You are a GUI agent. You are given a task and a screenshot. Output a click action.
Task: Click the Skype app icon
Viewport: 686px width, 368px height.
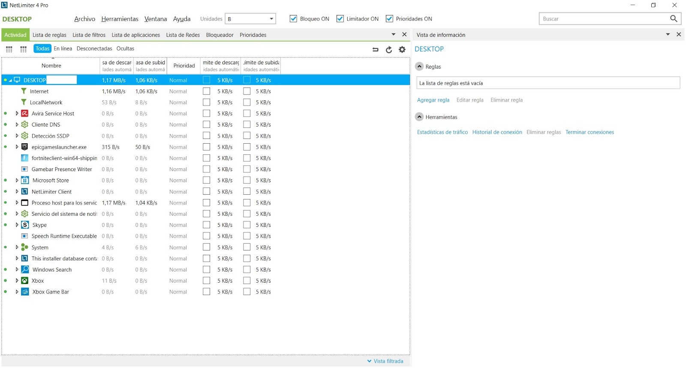(25, 225)
